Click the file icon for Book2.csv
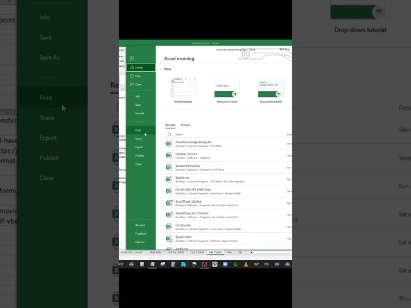This screenshot has width=411, height=308. (x=169, y=179)
